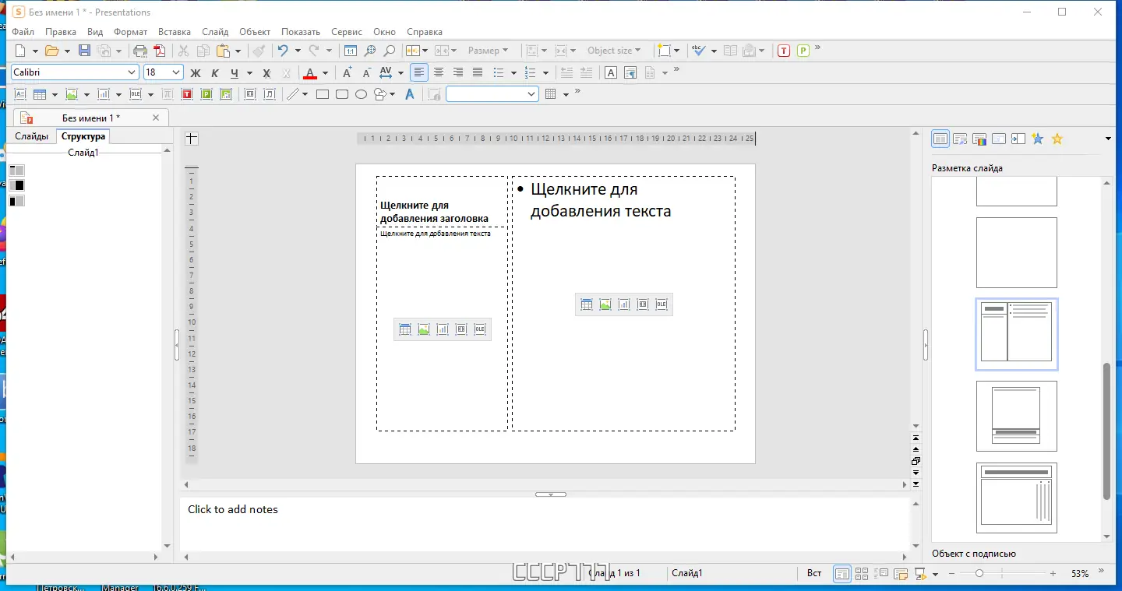Click picture icon in right placeholder
Viewport: 1122px width, 591px height.
[x=605, y=304]
